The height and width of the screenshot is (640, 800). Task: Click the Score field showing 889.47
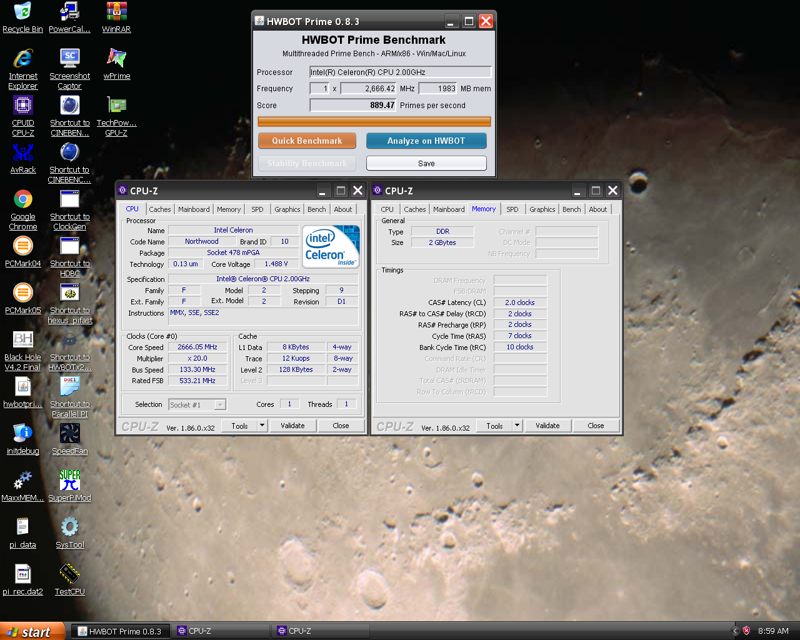click(353, 105)
